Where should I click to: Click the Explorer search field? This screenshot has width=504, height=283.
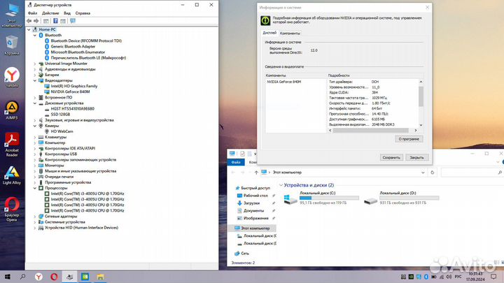click(x=472, y=173)
